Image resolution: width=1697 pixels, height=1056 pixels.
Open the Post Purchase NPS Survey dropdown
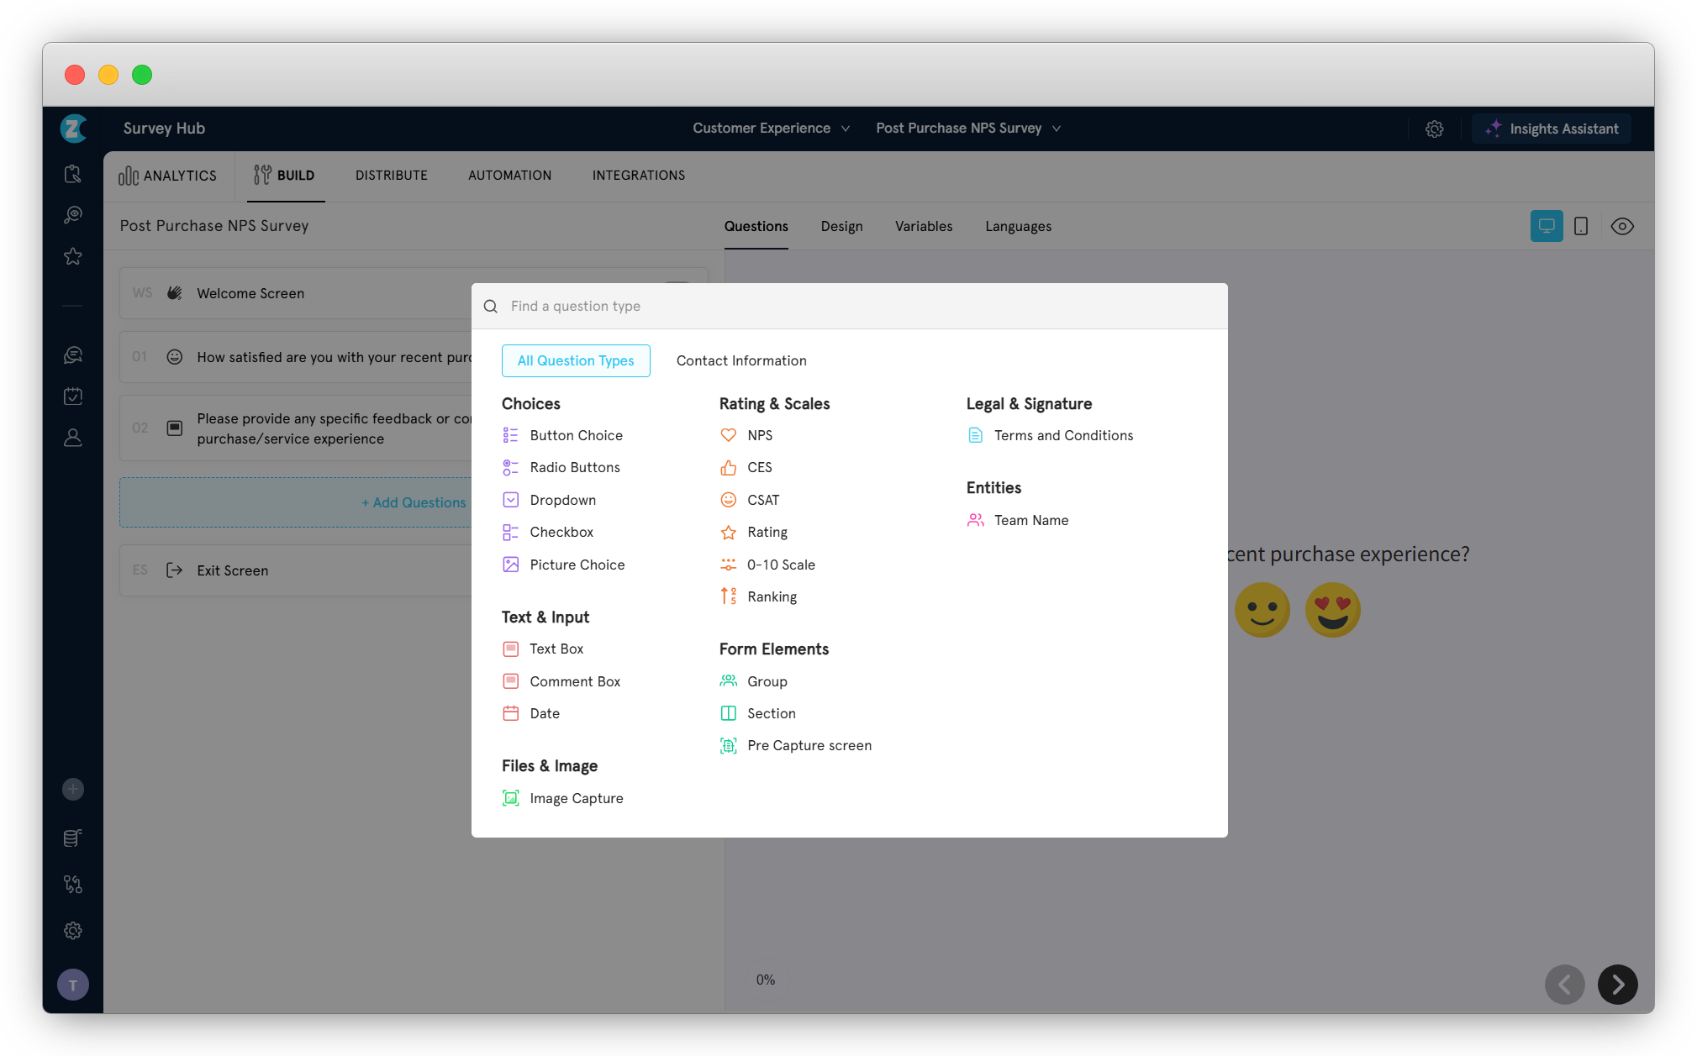(x=967, y=128)
